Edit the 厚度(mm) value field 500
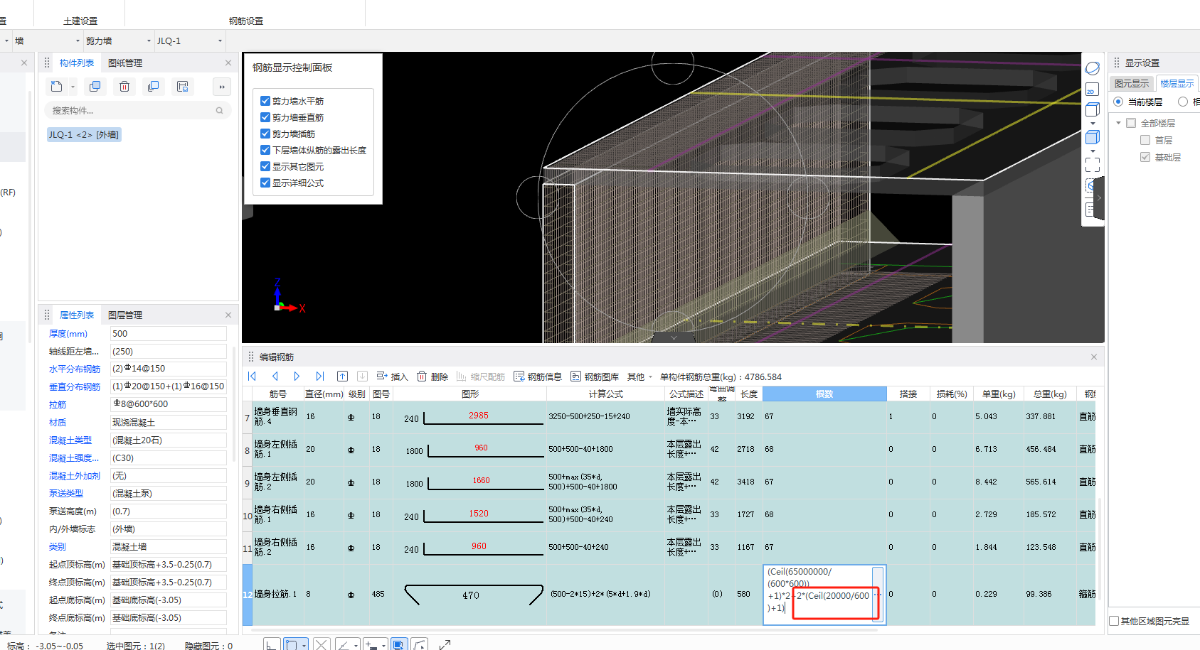This screenshot has width=1200, height=650. point(169,333)
